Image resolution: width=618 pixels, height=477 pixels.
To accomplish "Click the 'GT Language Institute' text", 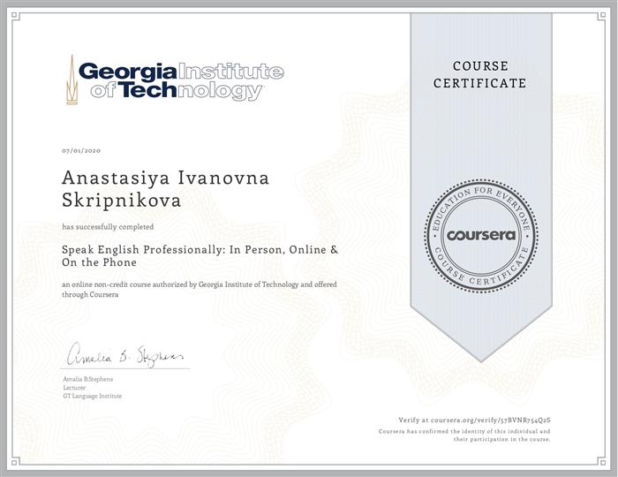I will point(92,396).
